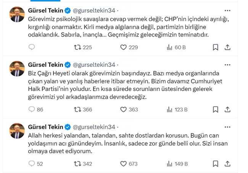View analytics of the tweet with 60 B views
Screen dimensions: 248x173
tap(169, 48)
